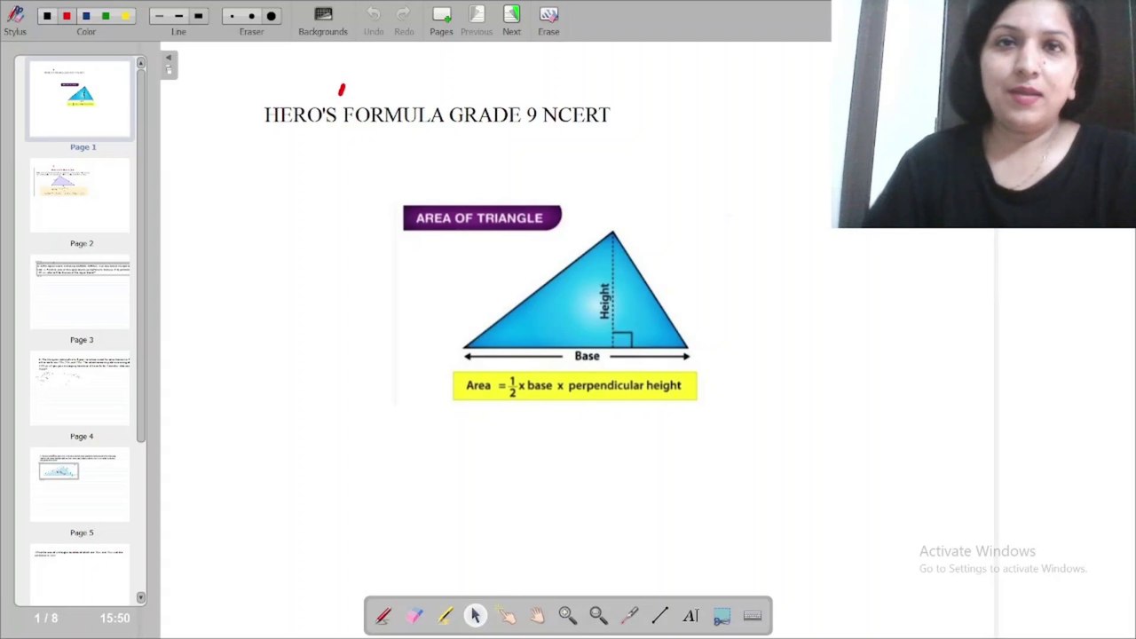The height and width of the screenshot is (639, 1136).
Task: Open the Backgrounds options
Action: [x=323, y=20]
